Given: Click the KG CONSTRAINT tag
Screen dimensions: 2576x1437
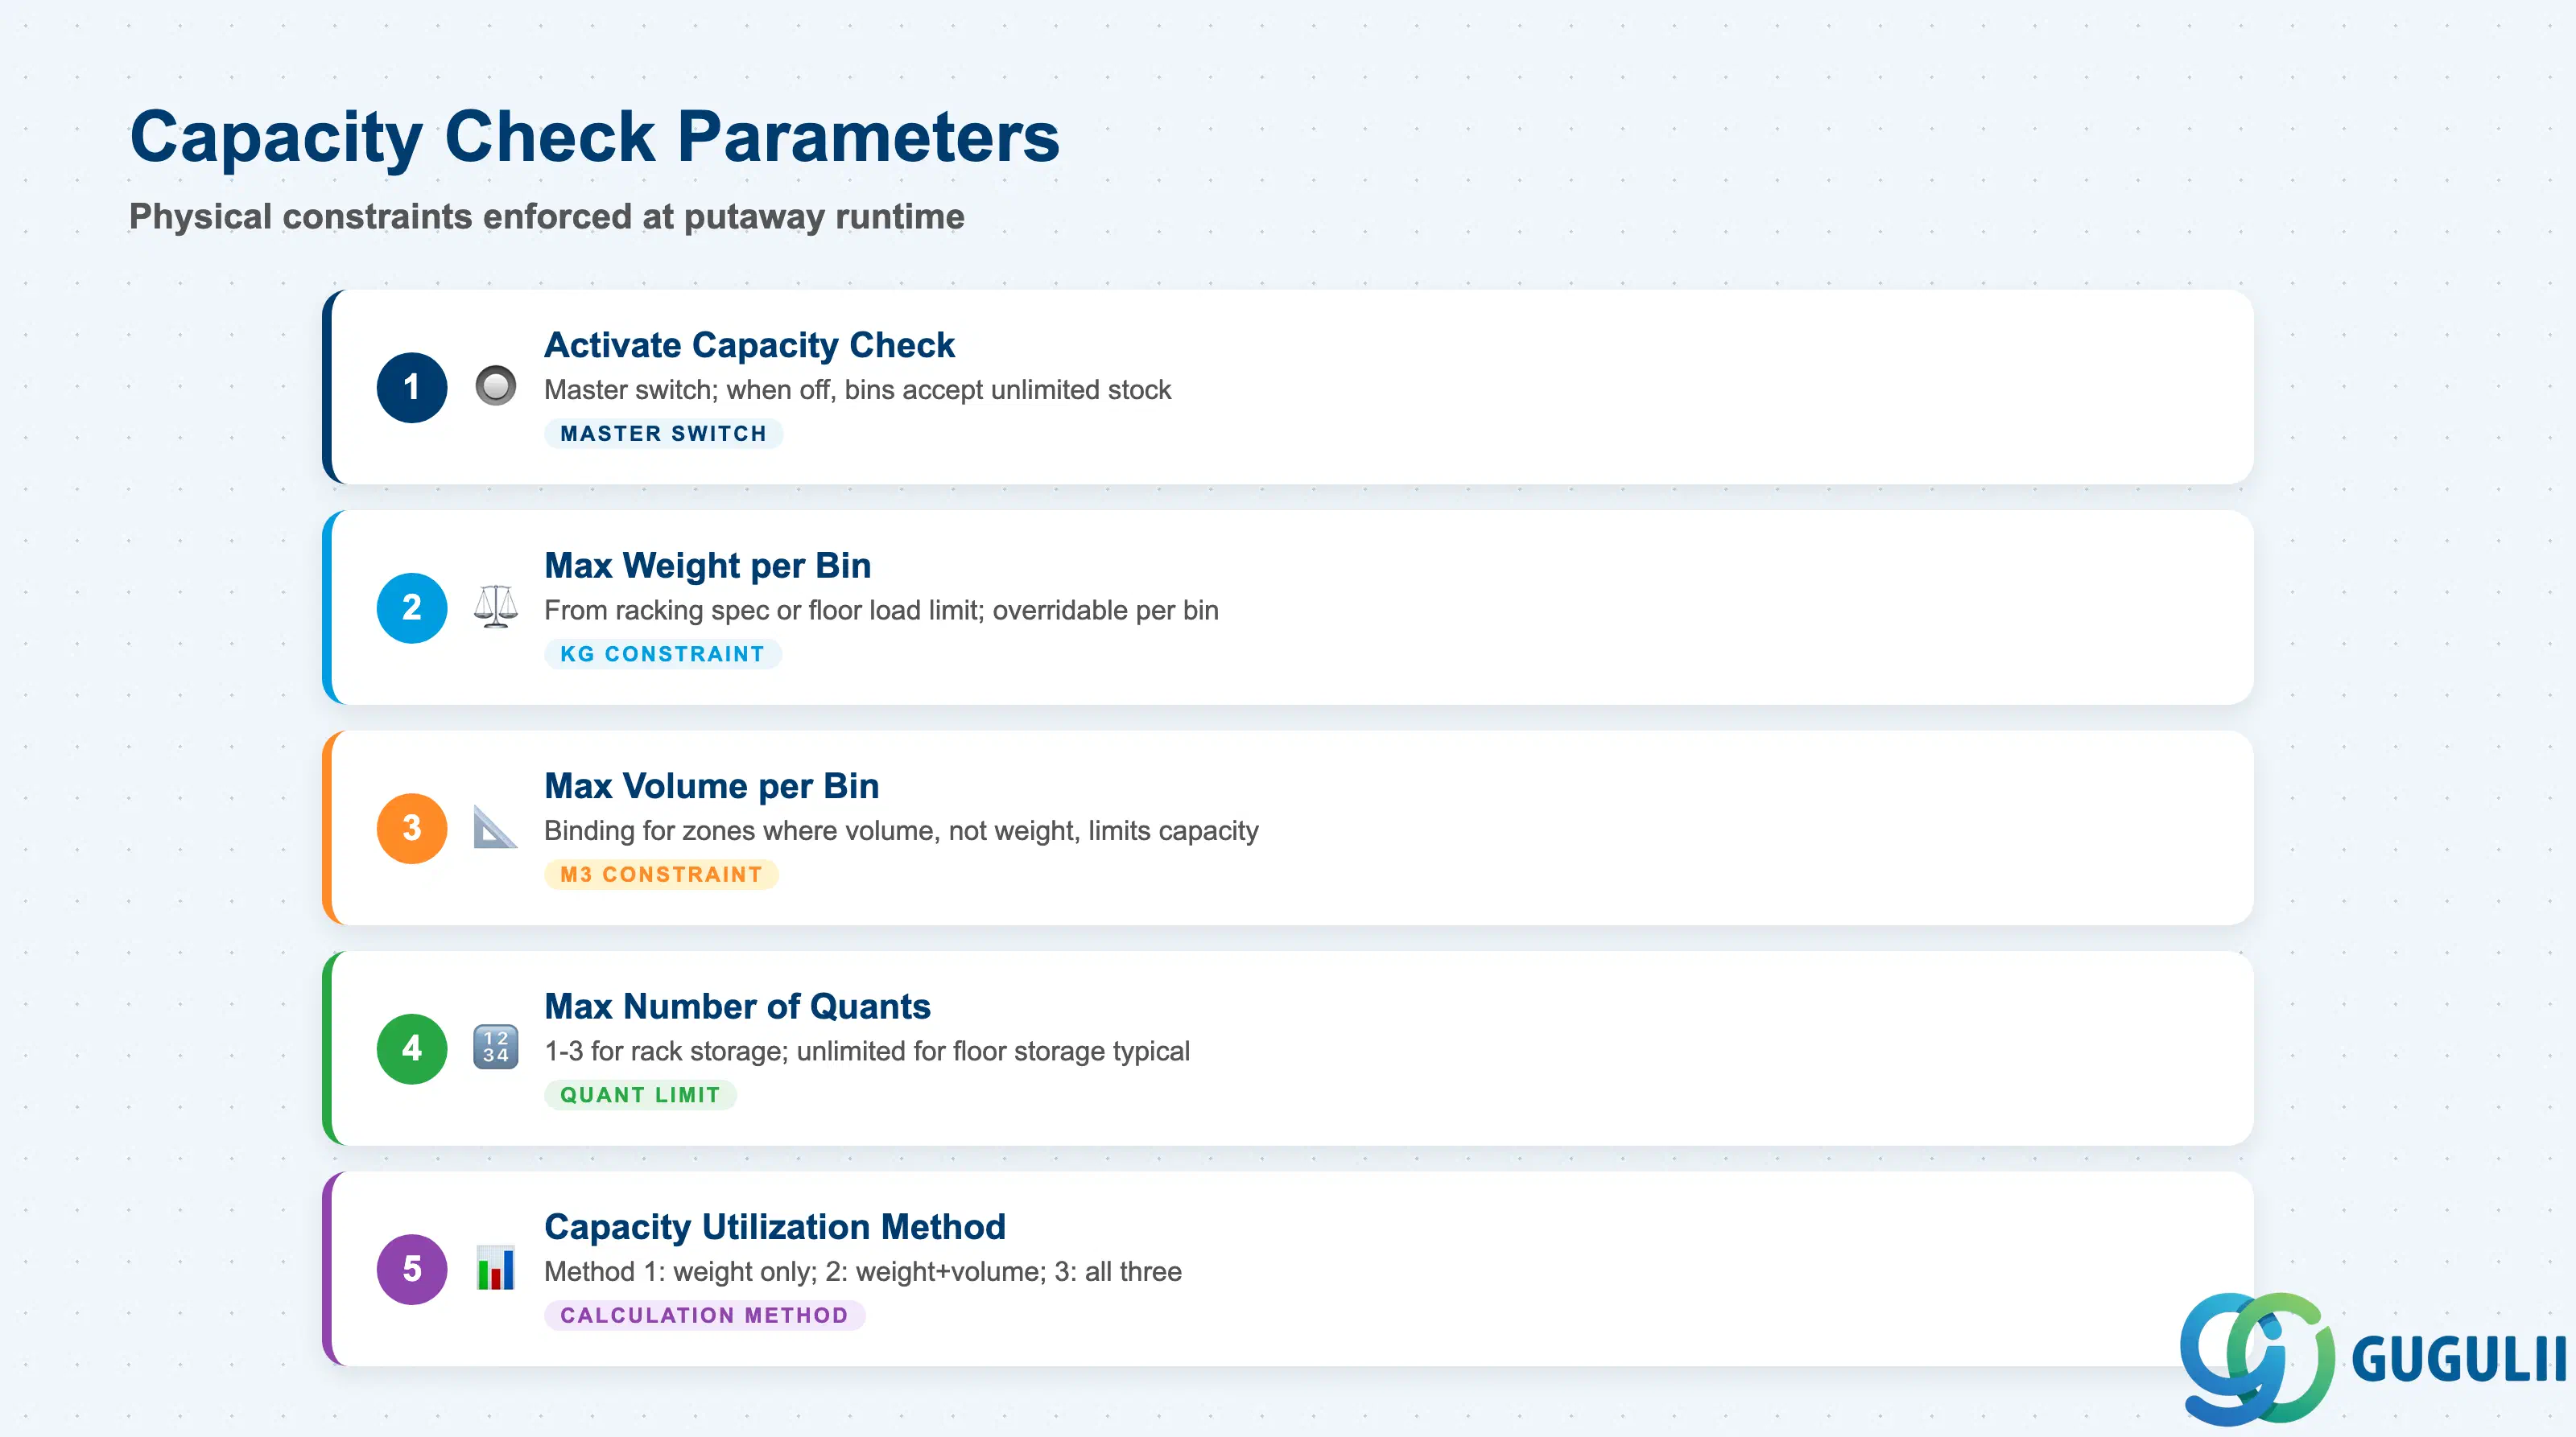Looking at the screenshot, I should click(662, 655).
